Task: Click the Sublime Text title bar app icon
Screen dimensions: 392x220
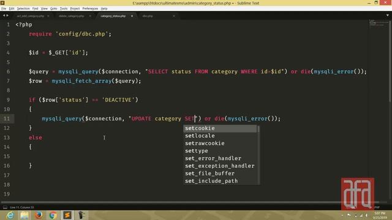Action: [x=2, y=2]
